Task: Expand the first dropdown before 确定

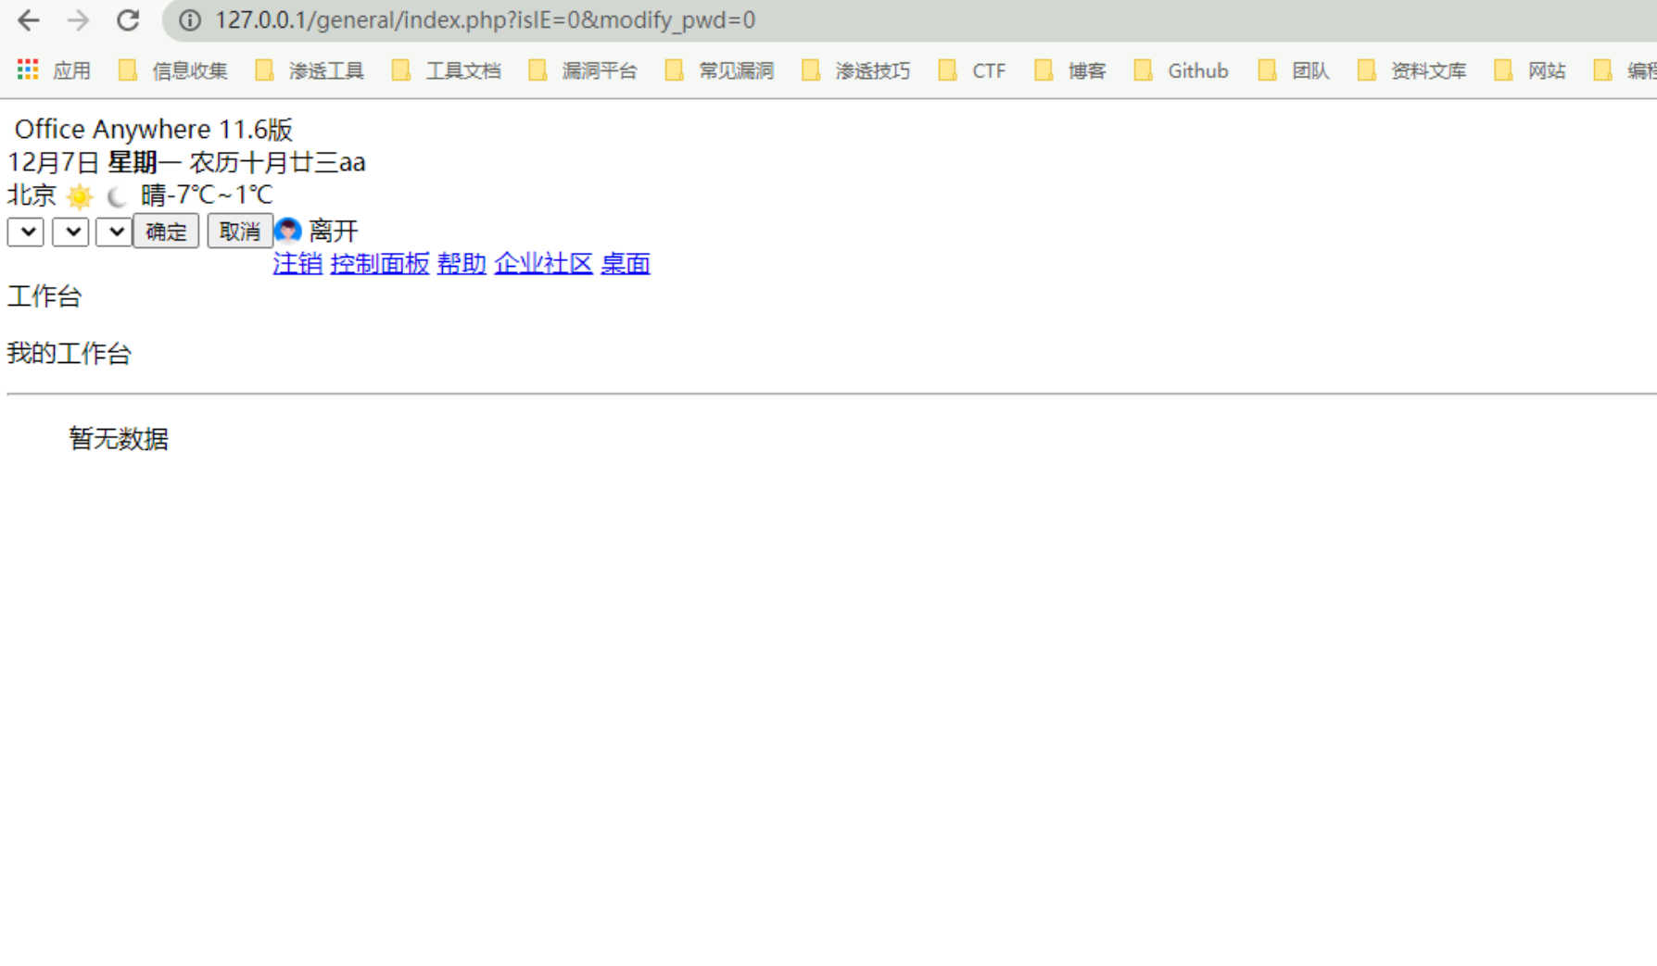Action: pyautogui.click(x=26, y=232)
